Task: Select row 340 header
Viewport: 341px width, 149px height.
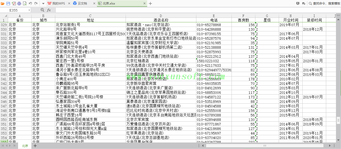Action: [x=4, y=74]
